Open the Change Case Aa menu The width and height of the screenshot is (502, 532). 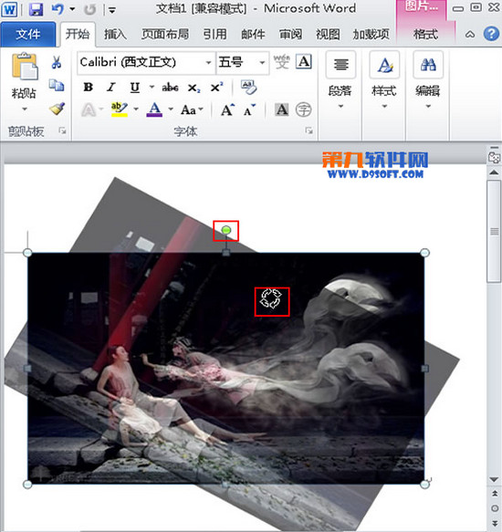(192, 110)
